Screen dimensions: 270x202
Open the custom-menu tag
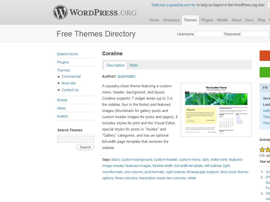click(x=190, y=160)
